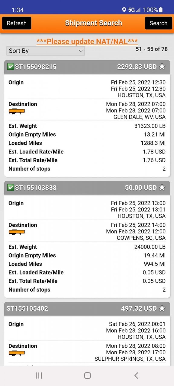Open recent apps from navigation bar
Viewport: 174px width, 386px height.
(x=39, y=375)
